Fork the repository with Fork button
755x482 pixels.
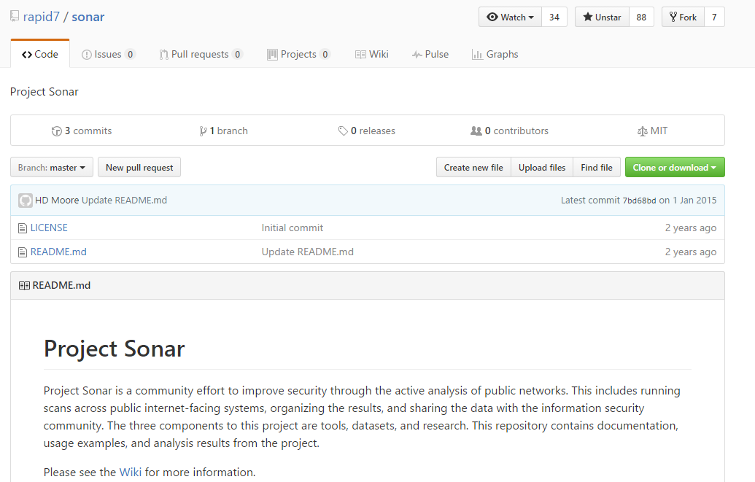point(682,18)
